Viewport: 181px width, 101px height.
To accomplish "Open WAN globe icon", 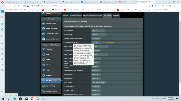I will click(44, 59).
